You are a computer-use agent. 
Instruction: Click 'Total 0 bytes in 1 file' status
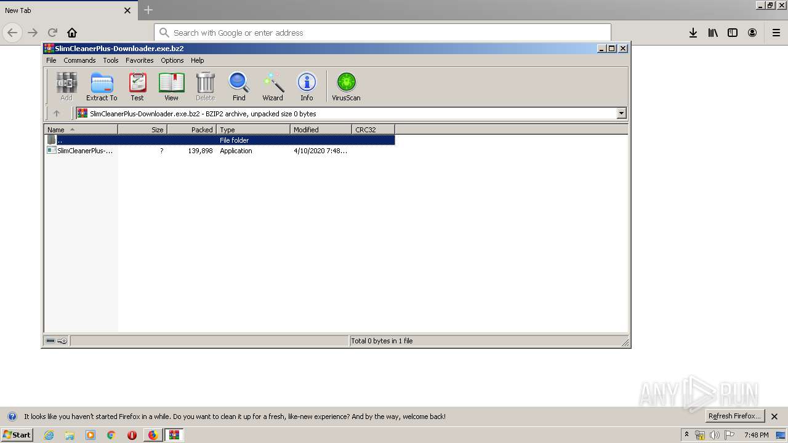click(382, 341)
